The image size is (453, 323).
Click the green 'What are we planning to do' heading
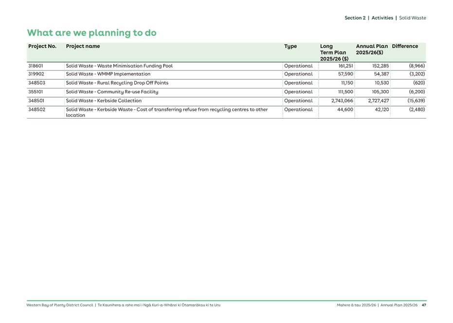pos(91,33)
